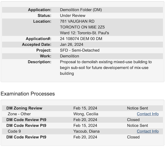Click the Demolition work type value
The height and width of the screenshot is (147, 165).
point(70,56)
